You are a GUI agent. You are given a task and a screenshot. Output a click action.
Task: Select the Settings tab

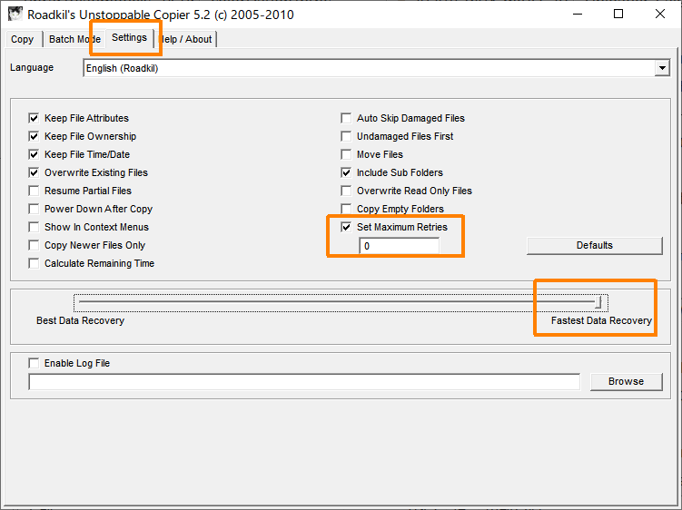[129, 37]
